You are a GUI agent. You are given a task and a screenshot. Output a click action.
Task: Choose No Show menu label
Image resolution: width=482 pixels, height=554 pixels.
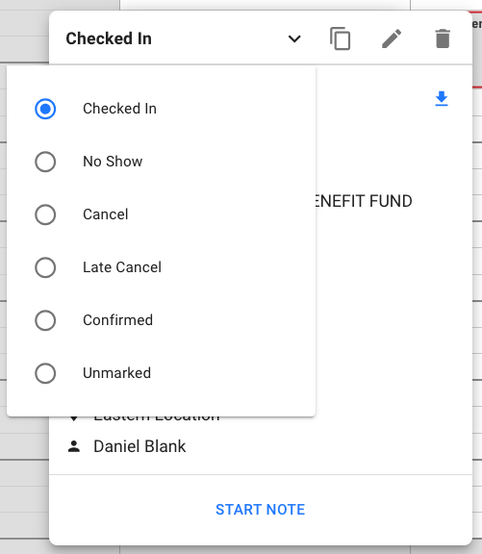coord(113,162)
